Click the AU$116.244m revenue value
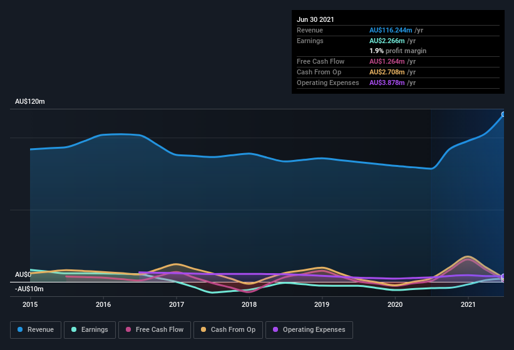Viewport: 514px width, 350px height. click(391, 30)
